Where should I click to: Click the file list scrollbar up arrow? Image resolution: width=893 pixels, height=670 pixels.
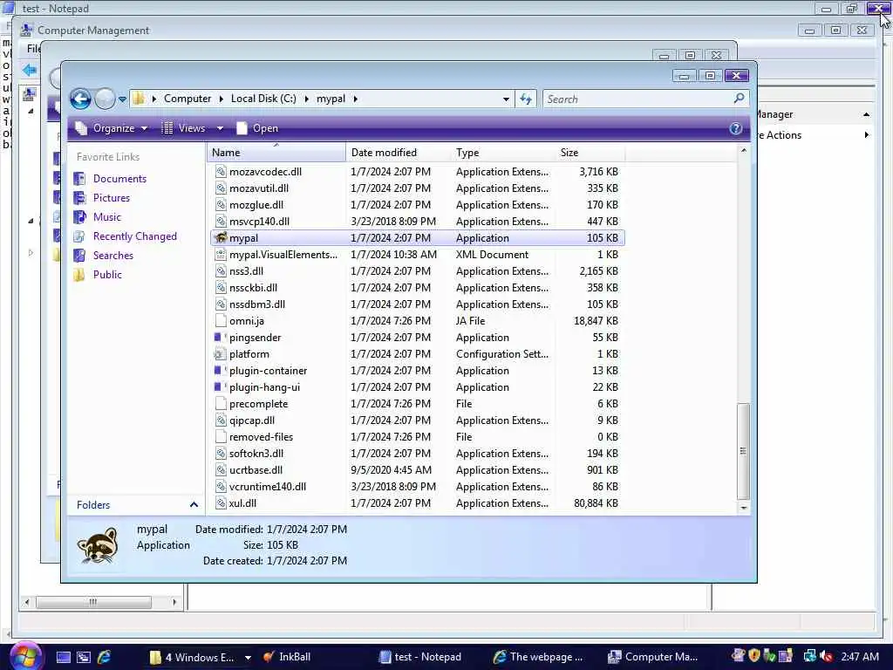pos(743,150)
